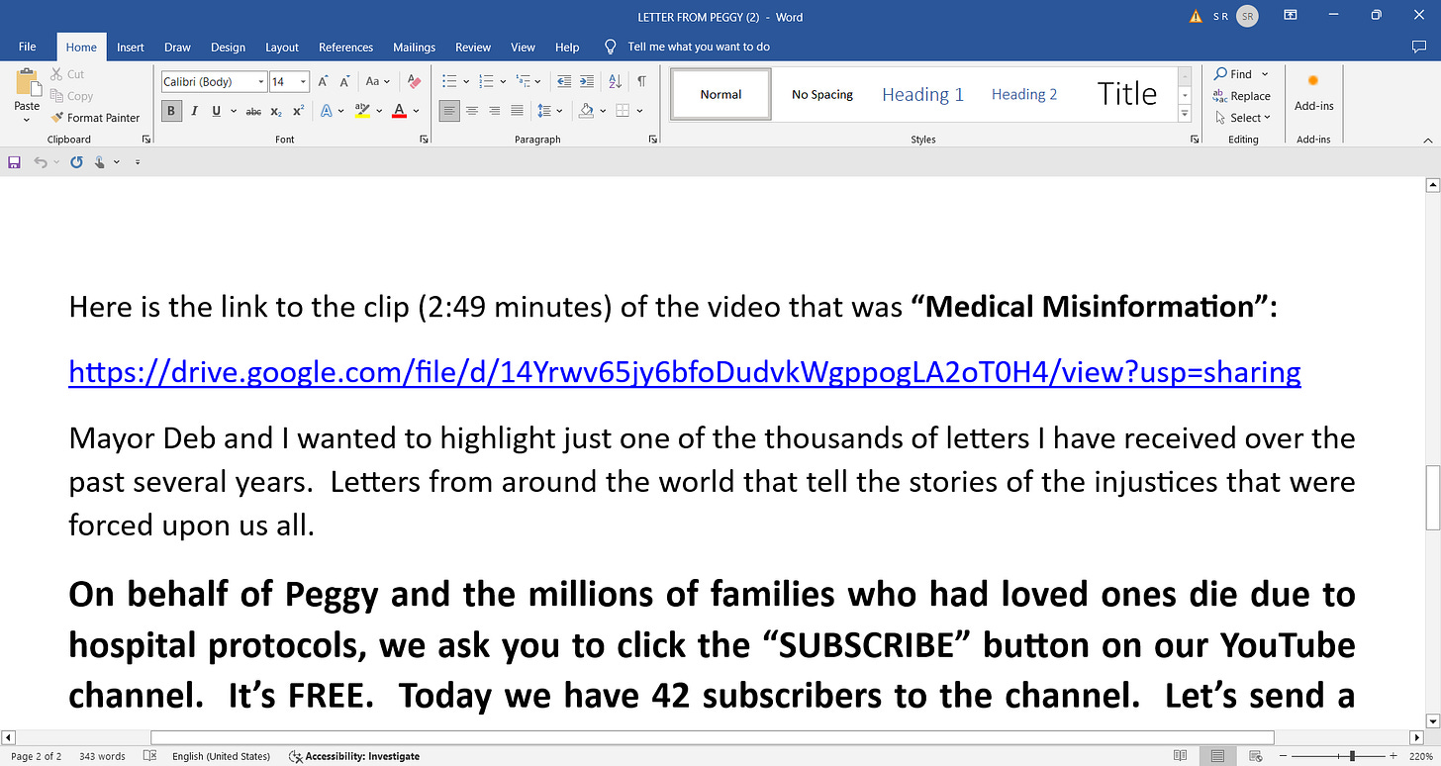
Task: Open the Google Drive video link
Action: pos(684,372)
